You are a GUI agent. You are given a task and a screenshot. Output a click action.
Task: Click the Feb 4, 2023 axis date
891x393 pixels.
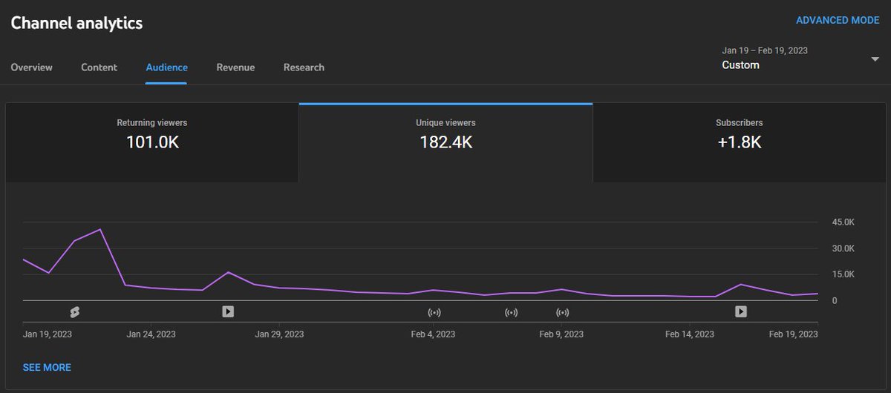[434, 334]
